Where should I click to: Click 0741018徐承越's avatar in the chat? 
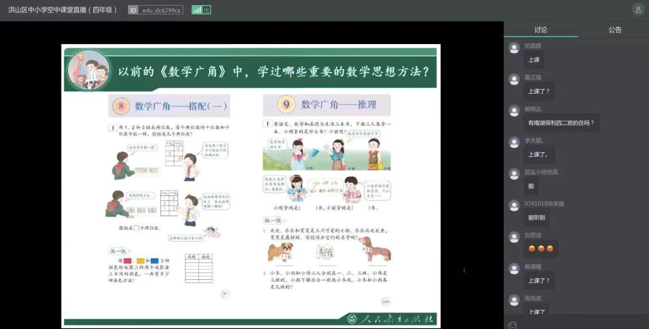tap(514, 205)
